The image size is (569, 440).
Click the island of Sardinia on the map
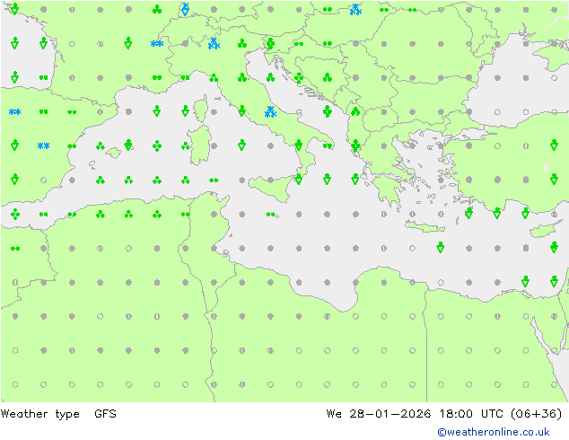point(200,145)
